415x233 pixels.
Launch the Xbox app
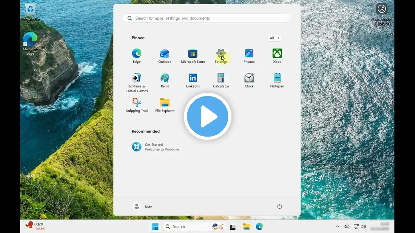tap(277, 56)
